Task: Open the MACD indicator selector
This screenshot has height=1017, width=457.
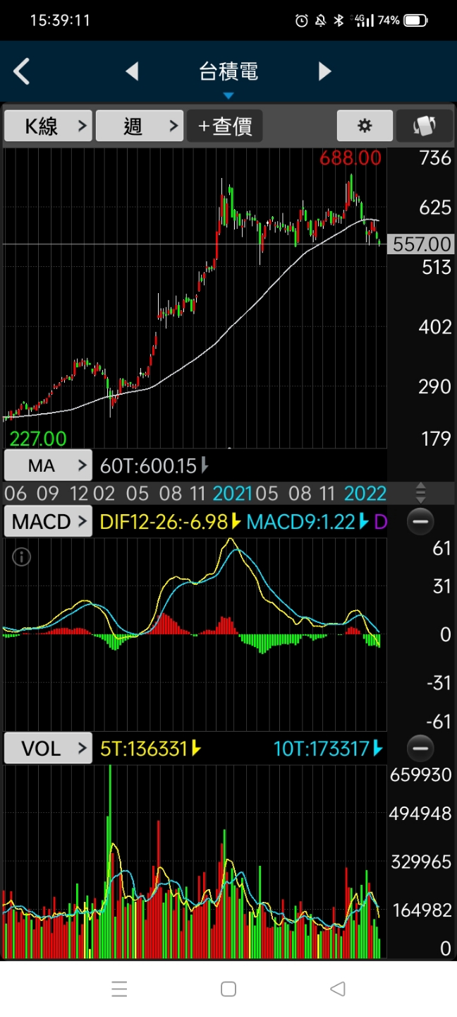Action: click(48, 522)
